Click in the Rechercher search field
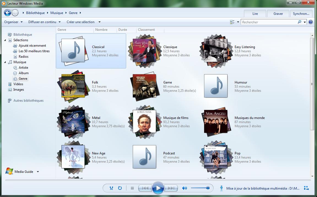The width and height of the screenshot is (317, 197). point(269,22)
